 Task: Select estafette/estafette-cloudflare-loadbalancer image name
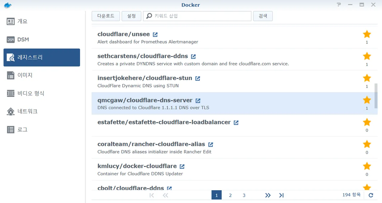[164, 122]
